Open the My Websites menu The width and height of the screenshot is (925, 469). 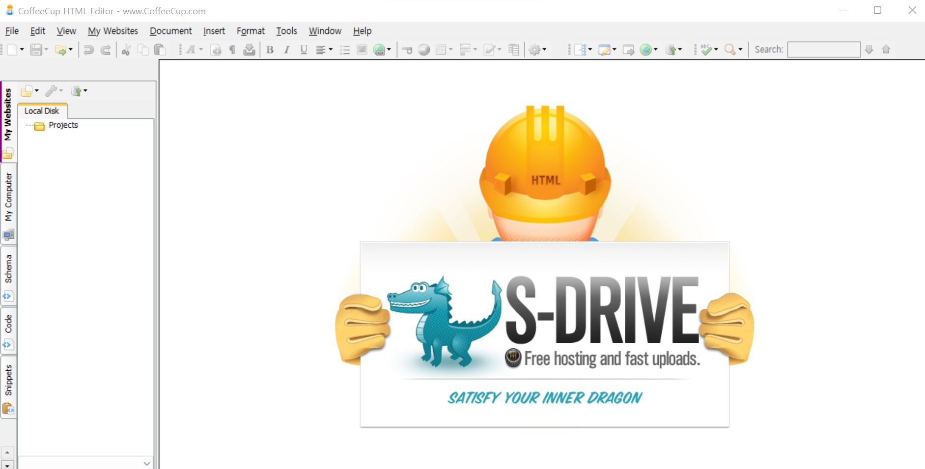click(x=113, y=31)
